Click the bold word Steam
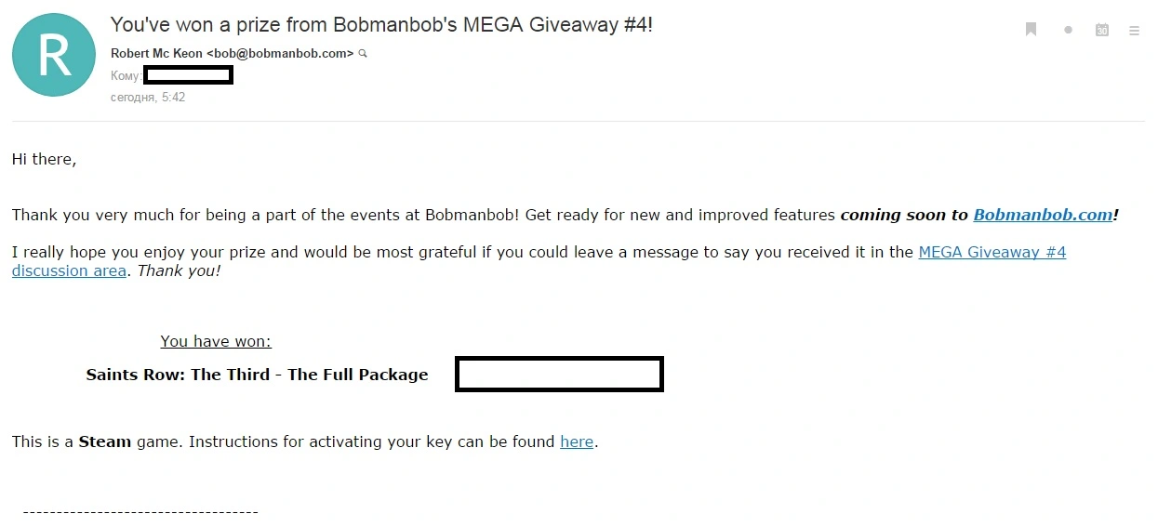This screenshot has height=527, width=1158. (104, 441)
